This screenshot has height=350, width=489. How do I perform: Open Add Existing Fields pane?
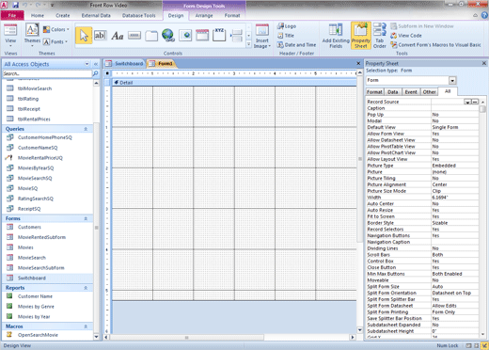[336, 36]
